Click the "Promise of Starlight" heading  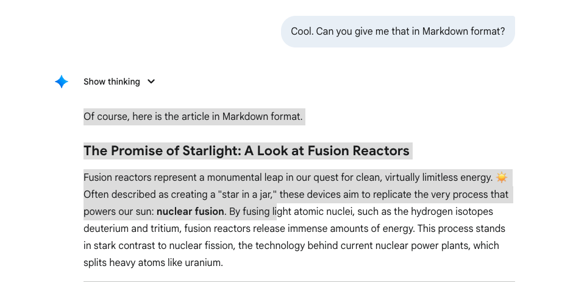tap(246, 151)
